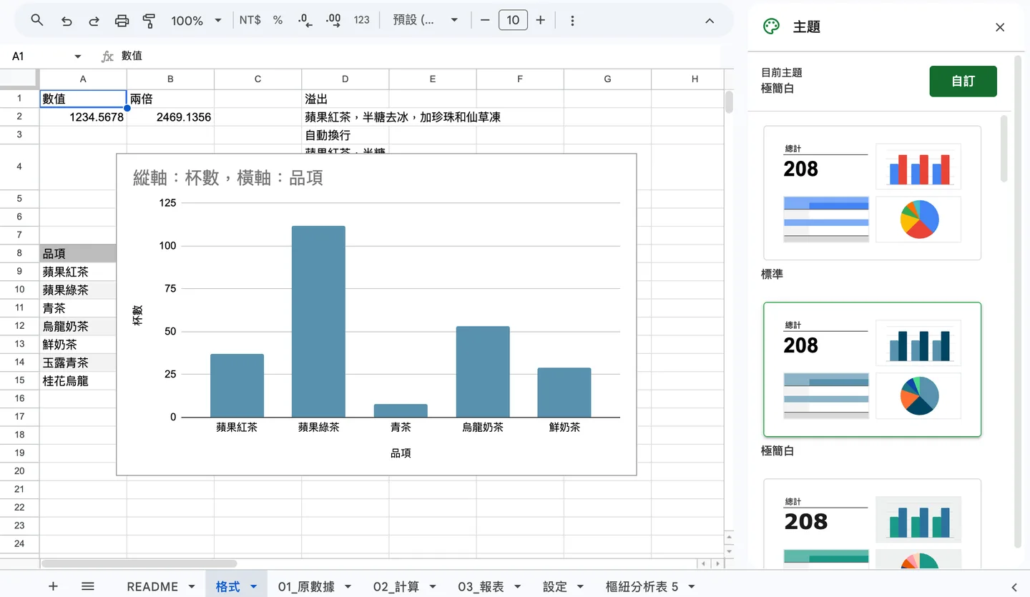Open more number formats (123)
1030x597 pixels.
click(x=361, y=21)
